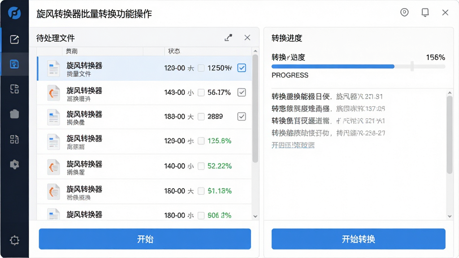Viewport: 459px width, 258px height.
Task: Click the 转换进度 panel title
Action: point(287,38)
